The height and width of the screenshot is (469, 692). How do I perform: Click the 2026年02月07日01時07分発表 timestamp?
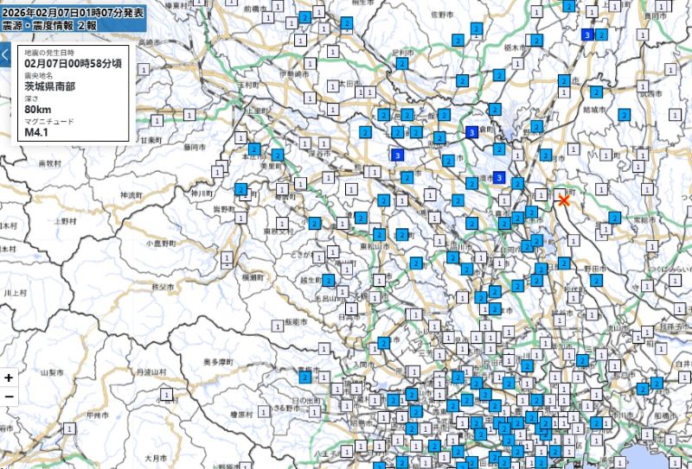73,12
